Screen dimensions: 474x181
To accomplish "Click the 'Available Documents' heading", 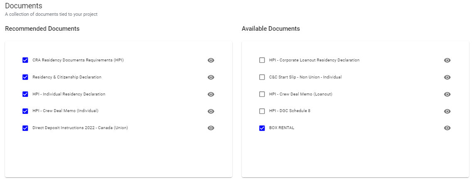I will 271,29.
